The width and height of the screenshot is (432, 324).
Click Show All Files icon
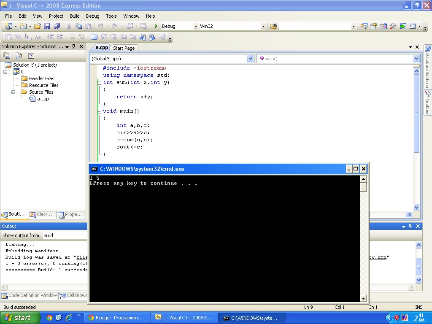tap(19, 56)
